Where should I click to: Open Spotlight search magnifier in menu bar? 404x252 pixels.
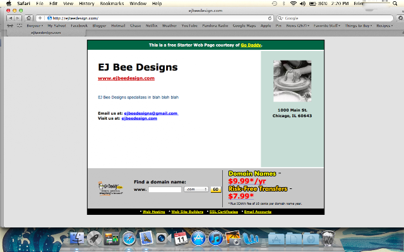pyautogui.click(x=395, y=3)
